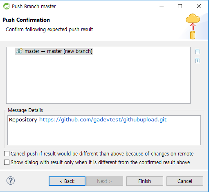209x192 pixels.
Task: Toggle Show dialog with result only checkbox
Action: [x=7, y=162]
